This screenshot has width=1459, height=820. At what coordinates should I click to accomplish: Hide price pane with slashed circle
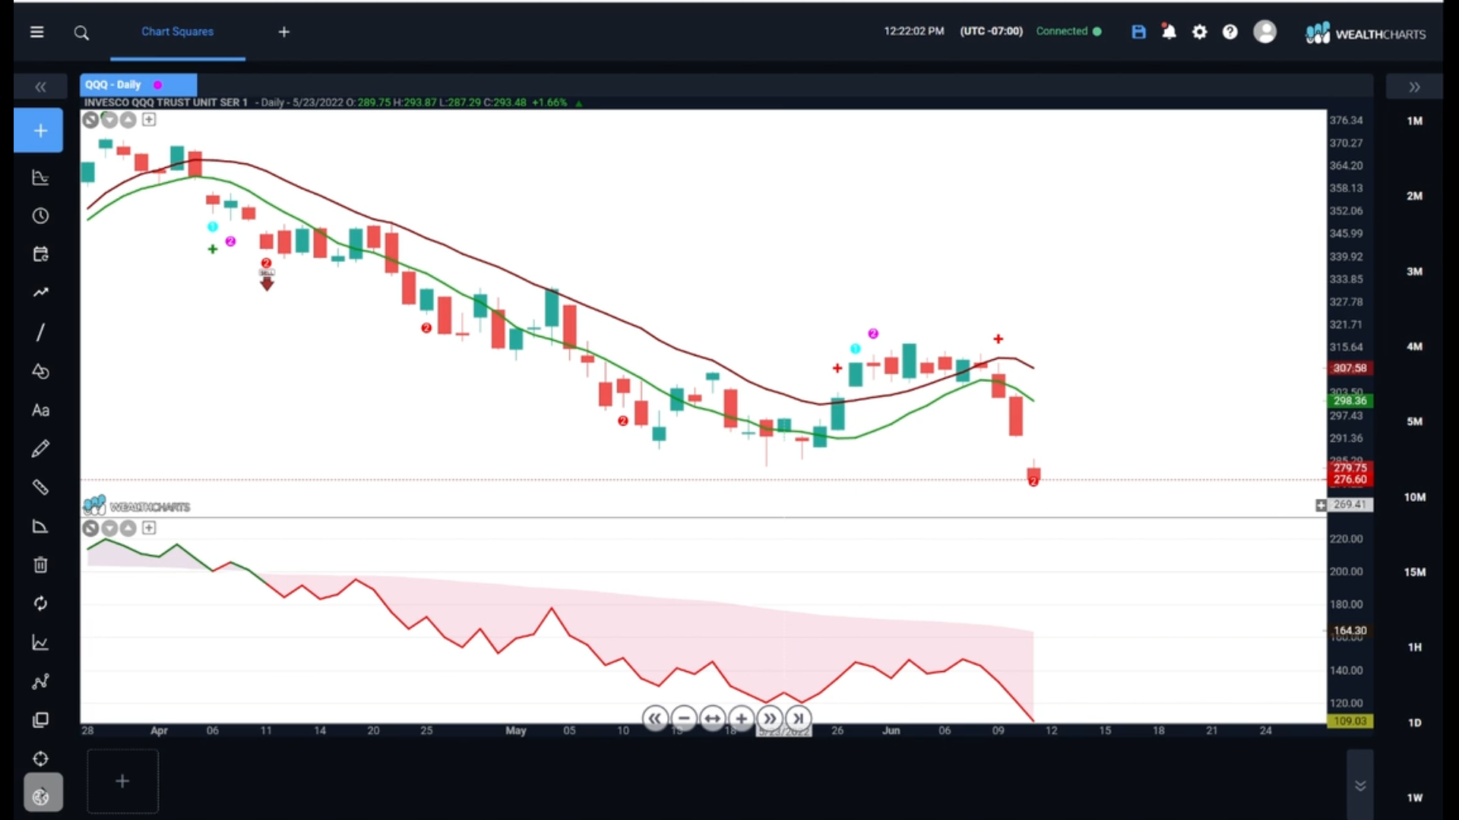coord(90,120)
